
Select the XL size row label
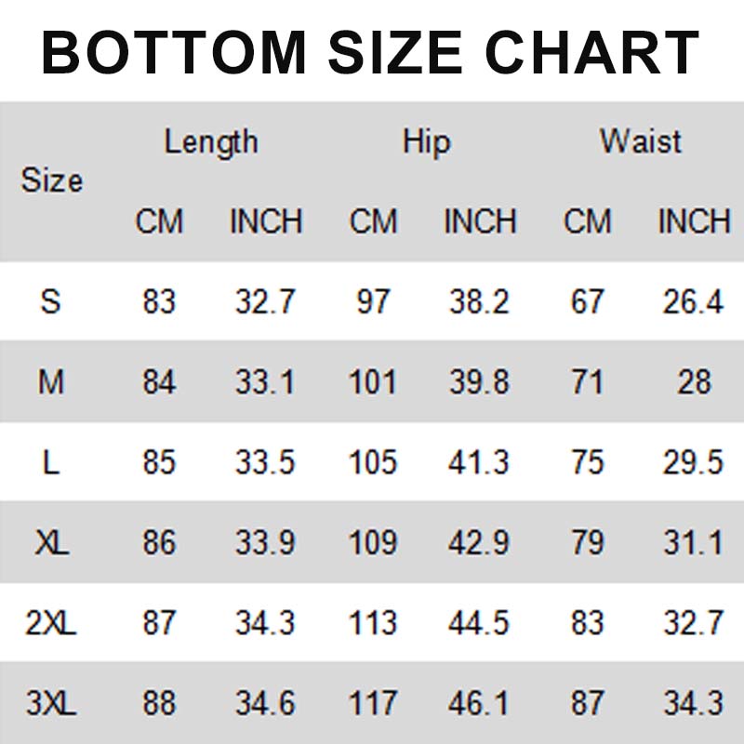pyautogui.click(x=51, y=542)
